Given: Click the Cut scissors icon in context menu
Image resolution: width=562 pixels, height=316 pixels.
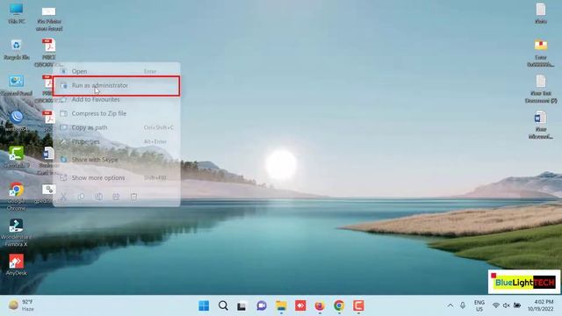Looking at the screenshot, I should coord(63,197).
